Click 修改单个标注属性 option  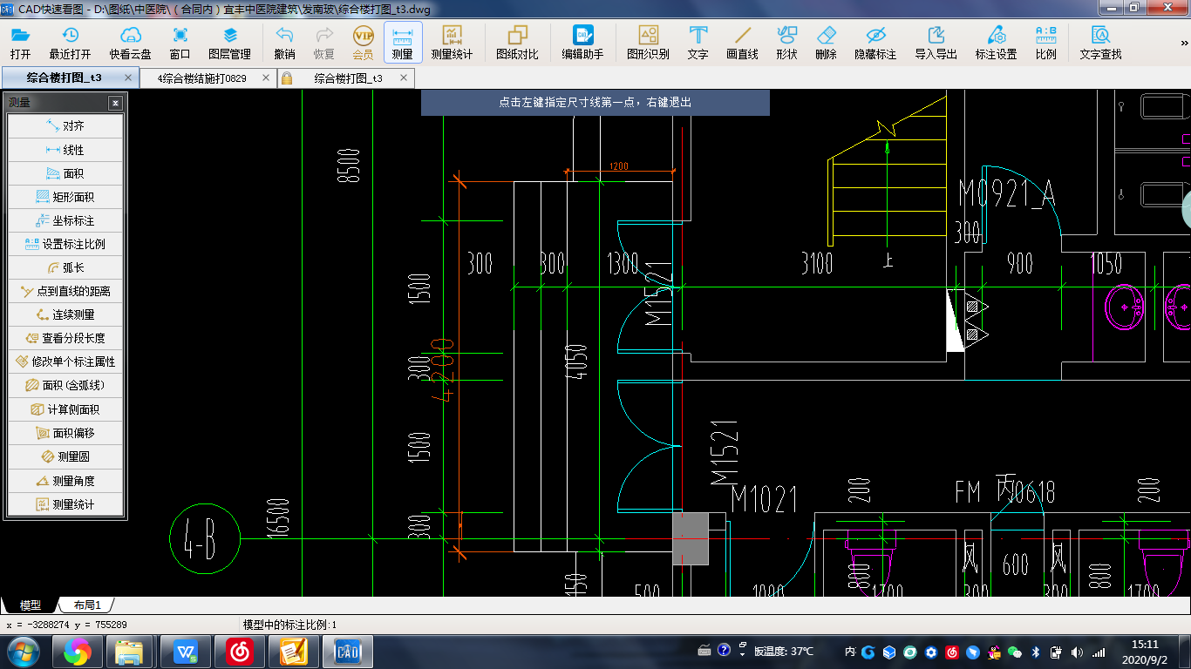(x=65, y=362)
